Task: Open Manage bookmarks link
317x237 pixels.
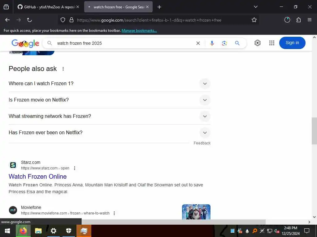Action: (139, 31)
